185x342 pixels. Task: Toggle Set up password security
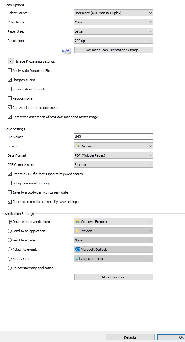click(x=10, y=183)
